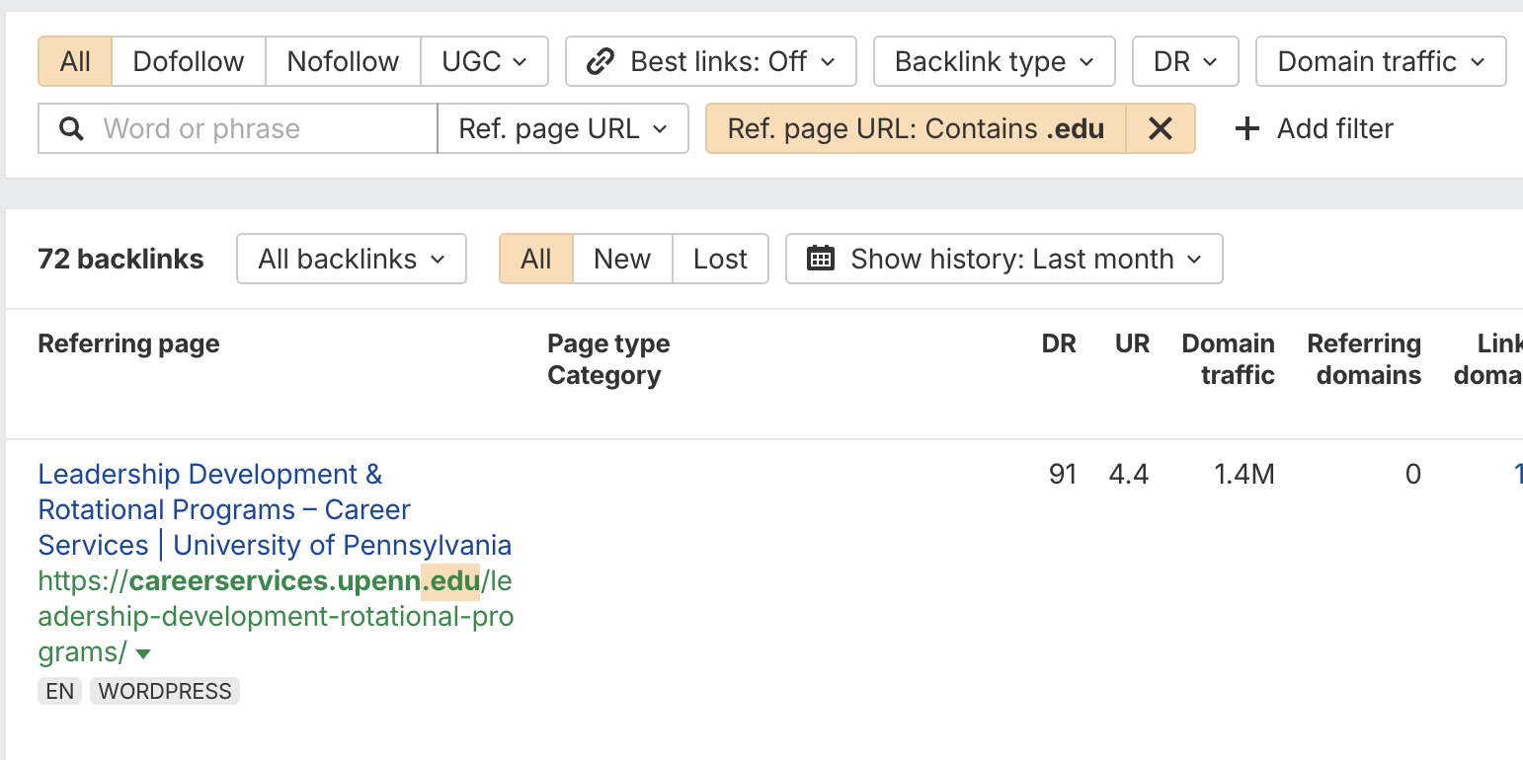Select the Dofollow filter toggle
Screen dimensions: 1523x760
coord(189,62)
